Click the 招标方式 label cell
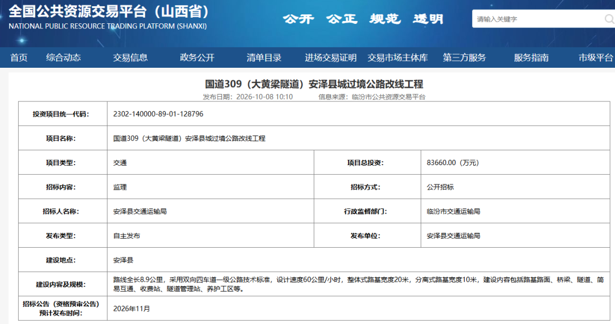 [x=367, y=187]
